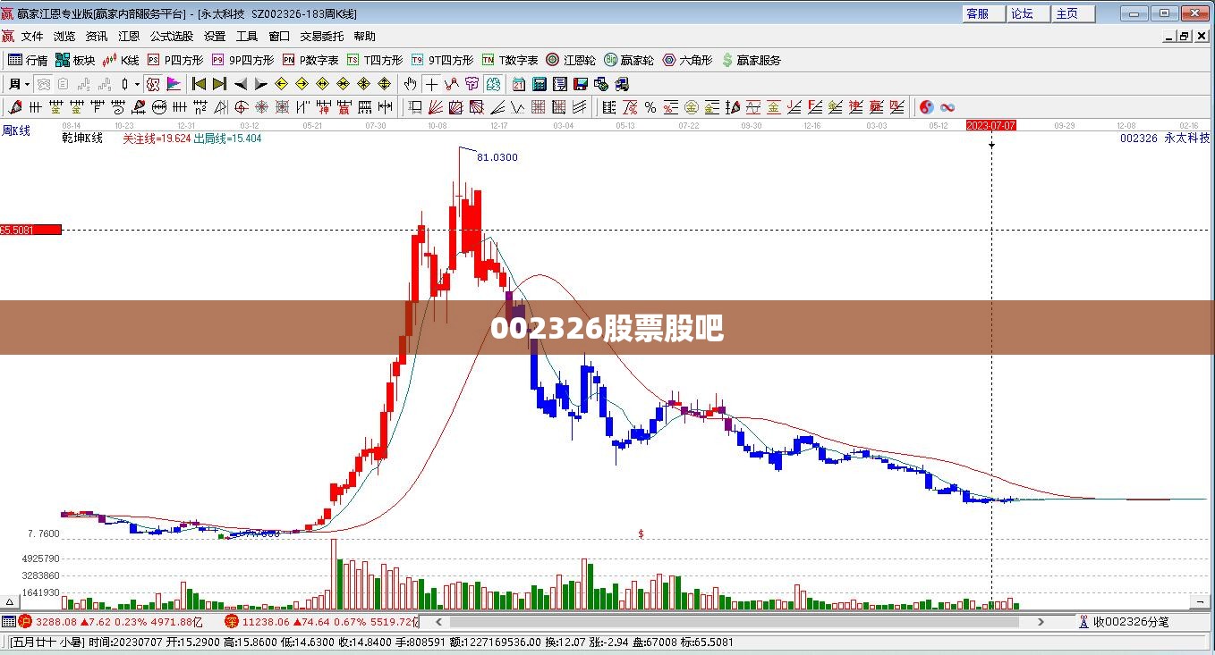Click the horizontal scrollbar left arrow
Viewport: 1215px width, 655px height.
point(438,622)
